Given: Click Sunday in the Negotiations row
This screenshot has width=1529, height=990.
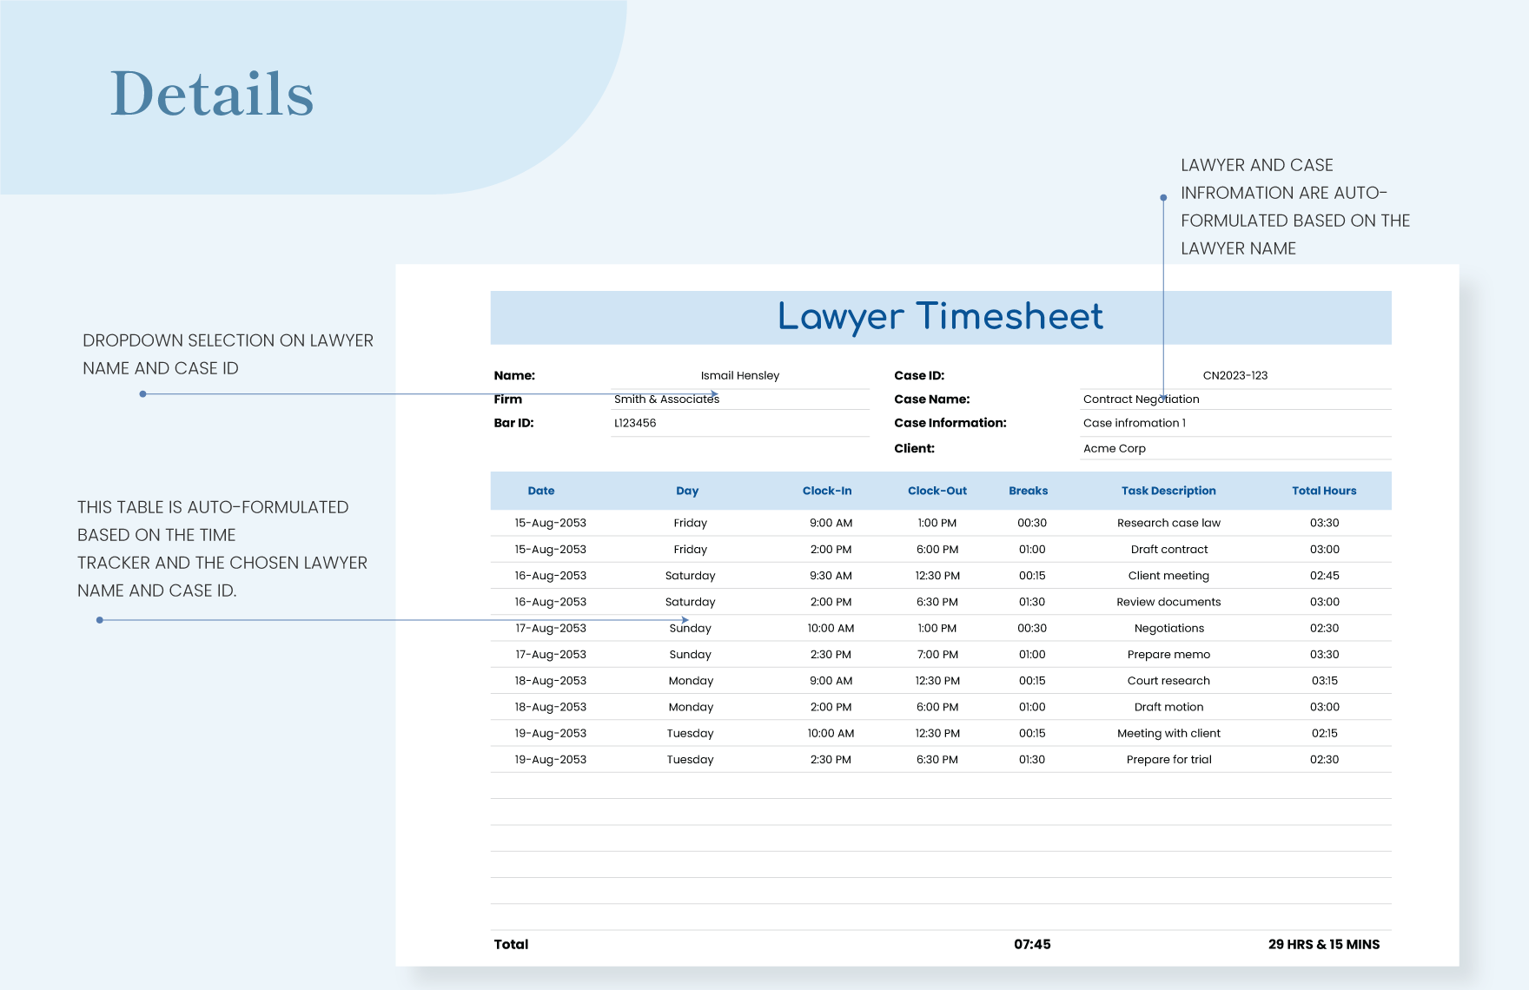Looking at the screenshot, I should coord(690,628).
